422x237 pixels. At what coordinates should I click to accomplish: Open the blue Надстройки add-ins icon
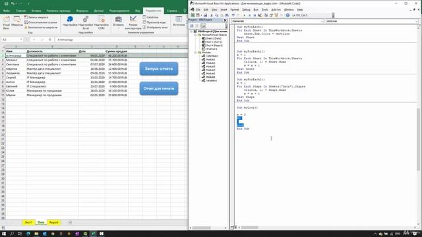click(70, 21)
